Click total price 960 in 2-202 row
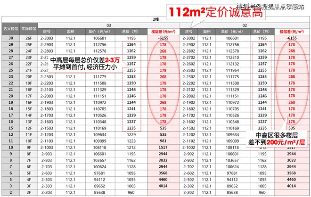Screen dimensions: 311x197 pos(262,192)
